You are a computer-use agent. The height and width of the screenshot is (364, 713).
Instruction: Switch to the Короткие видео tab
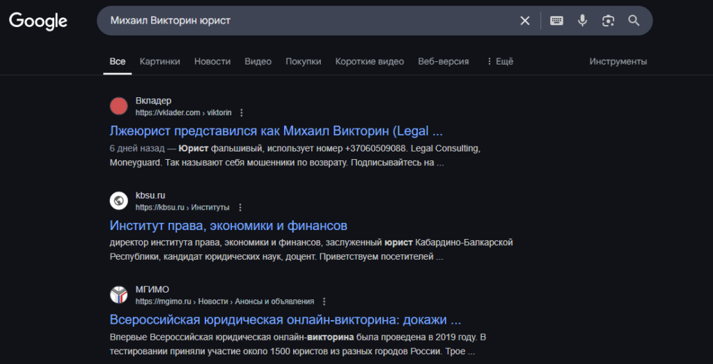370,61
